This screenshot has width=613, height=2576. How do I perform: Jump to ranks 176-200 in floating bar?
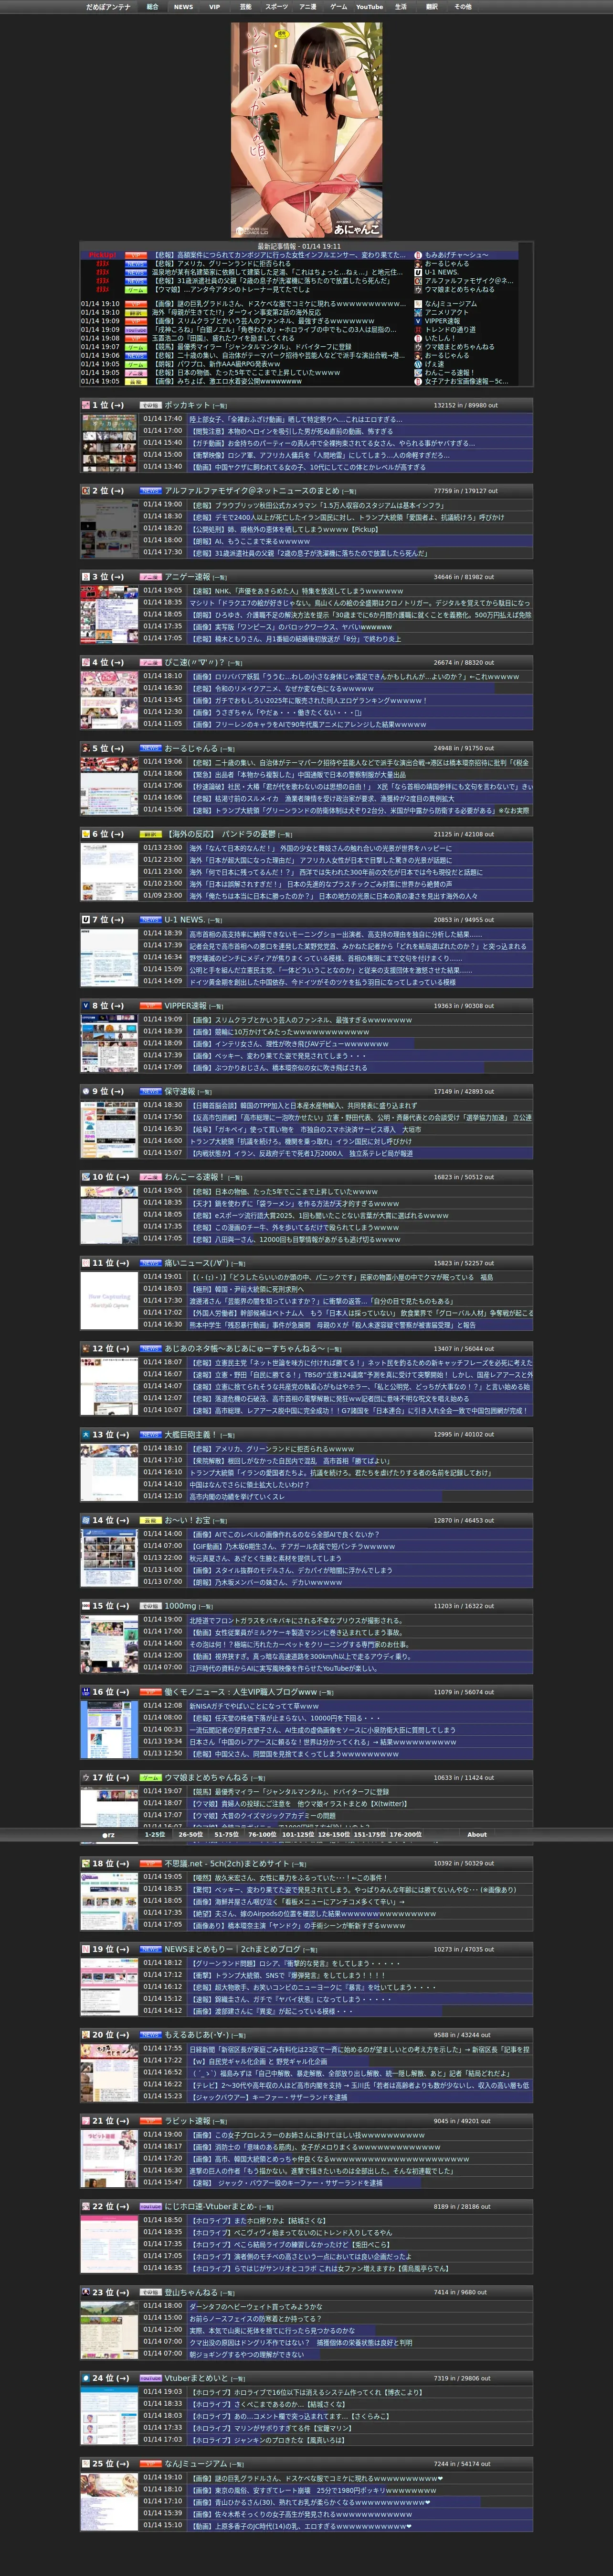point(404,1835)
